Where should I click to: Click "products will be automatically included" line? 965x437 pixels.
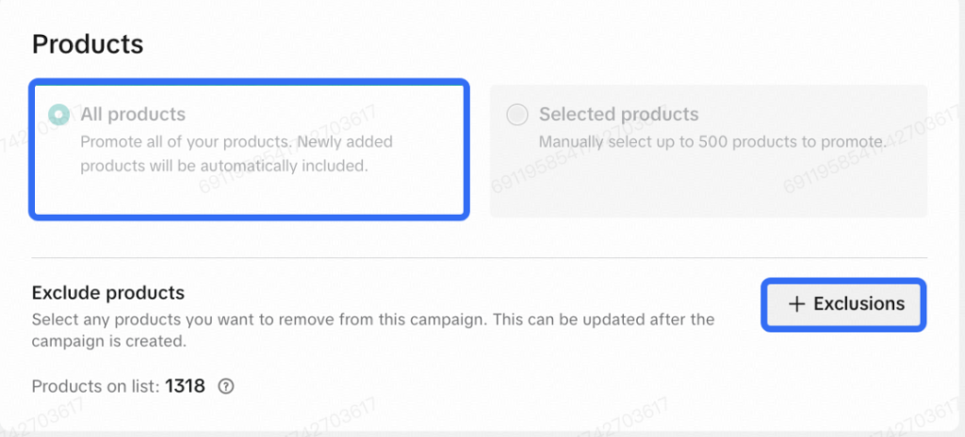224,166
